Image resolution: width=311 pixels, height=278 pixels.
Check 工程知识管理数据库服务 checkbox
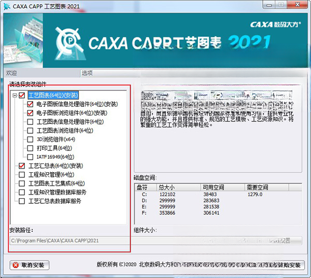coord(22,192)
